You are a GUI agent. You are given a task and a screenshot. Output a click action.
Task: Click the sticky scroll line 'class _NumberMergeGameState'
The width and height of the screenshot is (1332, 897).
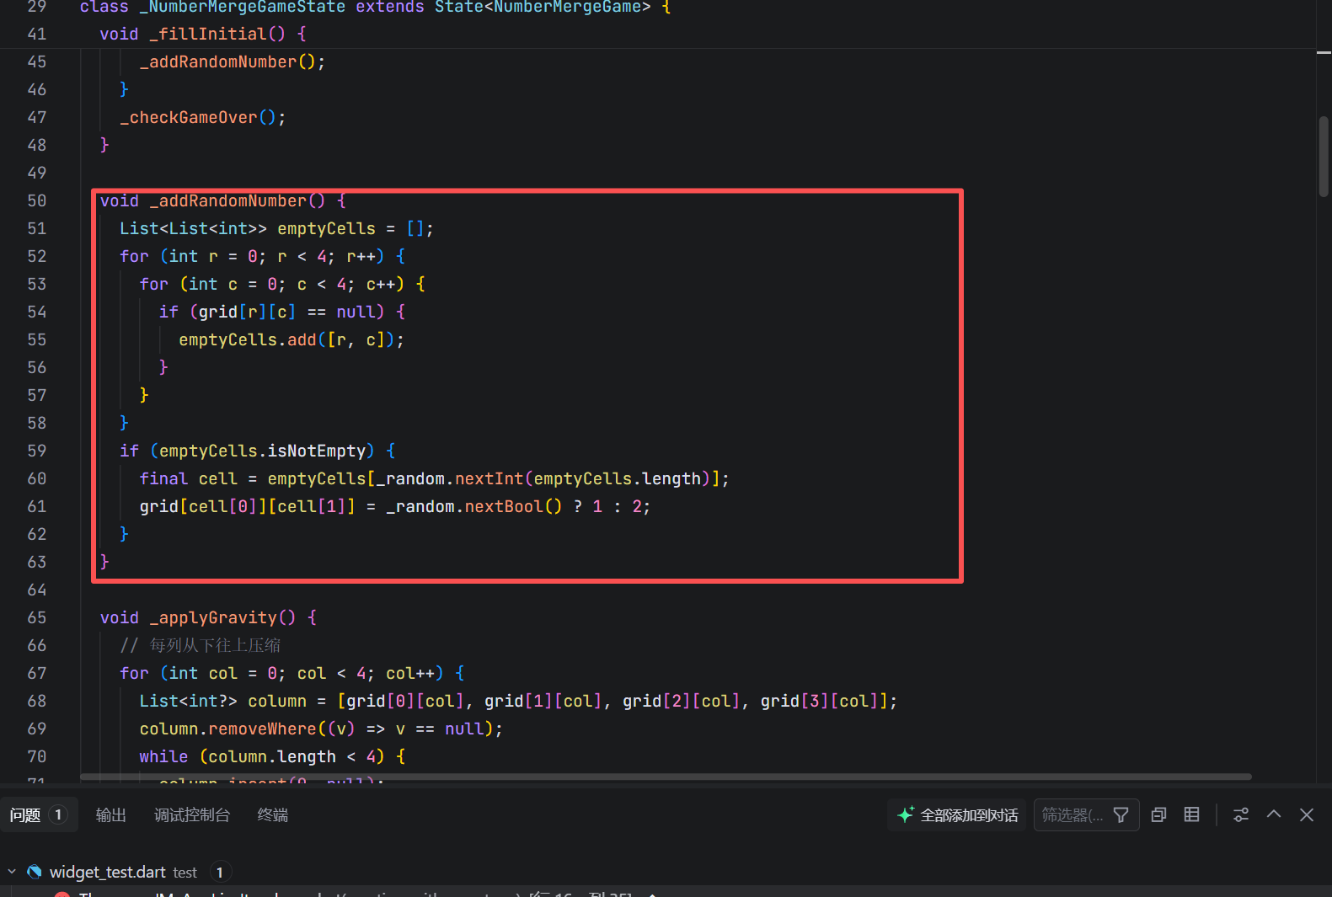coord(375,8)
